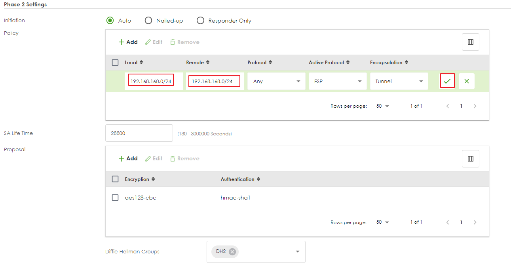Viewport: 511px width, 270px height.
Task: Expand the Diffie-Hellman Groups dropdown
Action: 297,252
